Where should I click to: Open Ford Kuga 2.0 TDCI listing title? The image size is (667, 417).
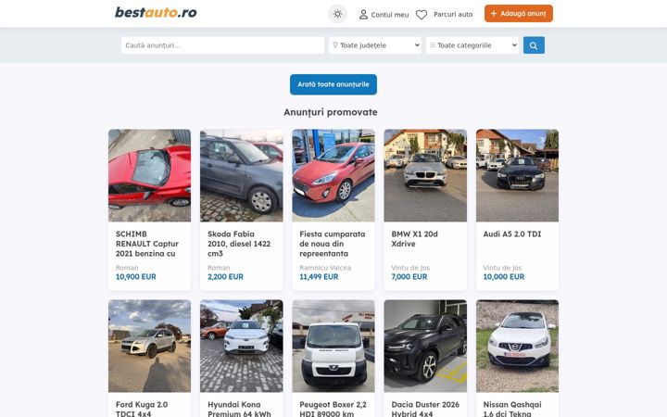pyautogui.click(x=142, y=409)
